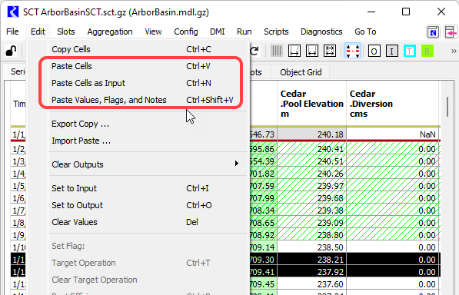
Task: Open the Scripts menu
Action: (276, 31)
